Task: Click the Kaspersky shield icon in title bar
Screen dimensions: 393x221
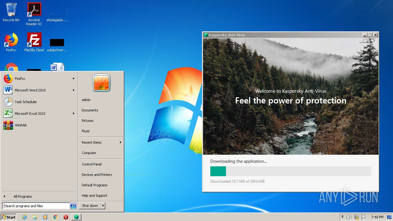Action: point(206,35)
